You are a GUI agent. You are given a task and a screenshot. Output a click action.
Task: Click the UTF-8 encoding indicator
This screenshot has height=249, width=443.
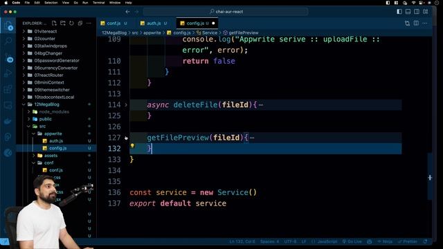click(290, 241)
